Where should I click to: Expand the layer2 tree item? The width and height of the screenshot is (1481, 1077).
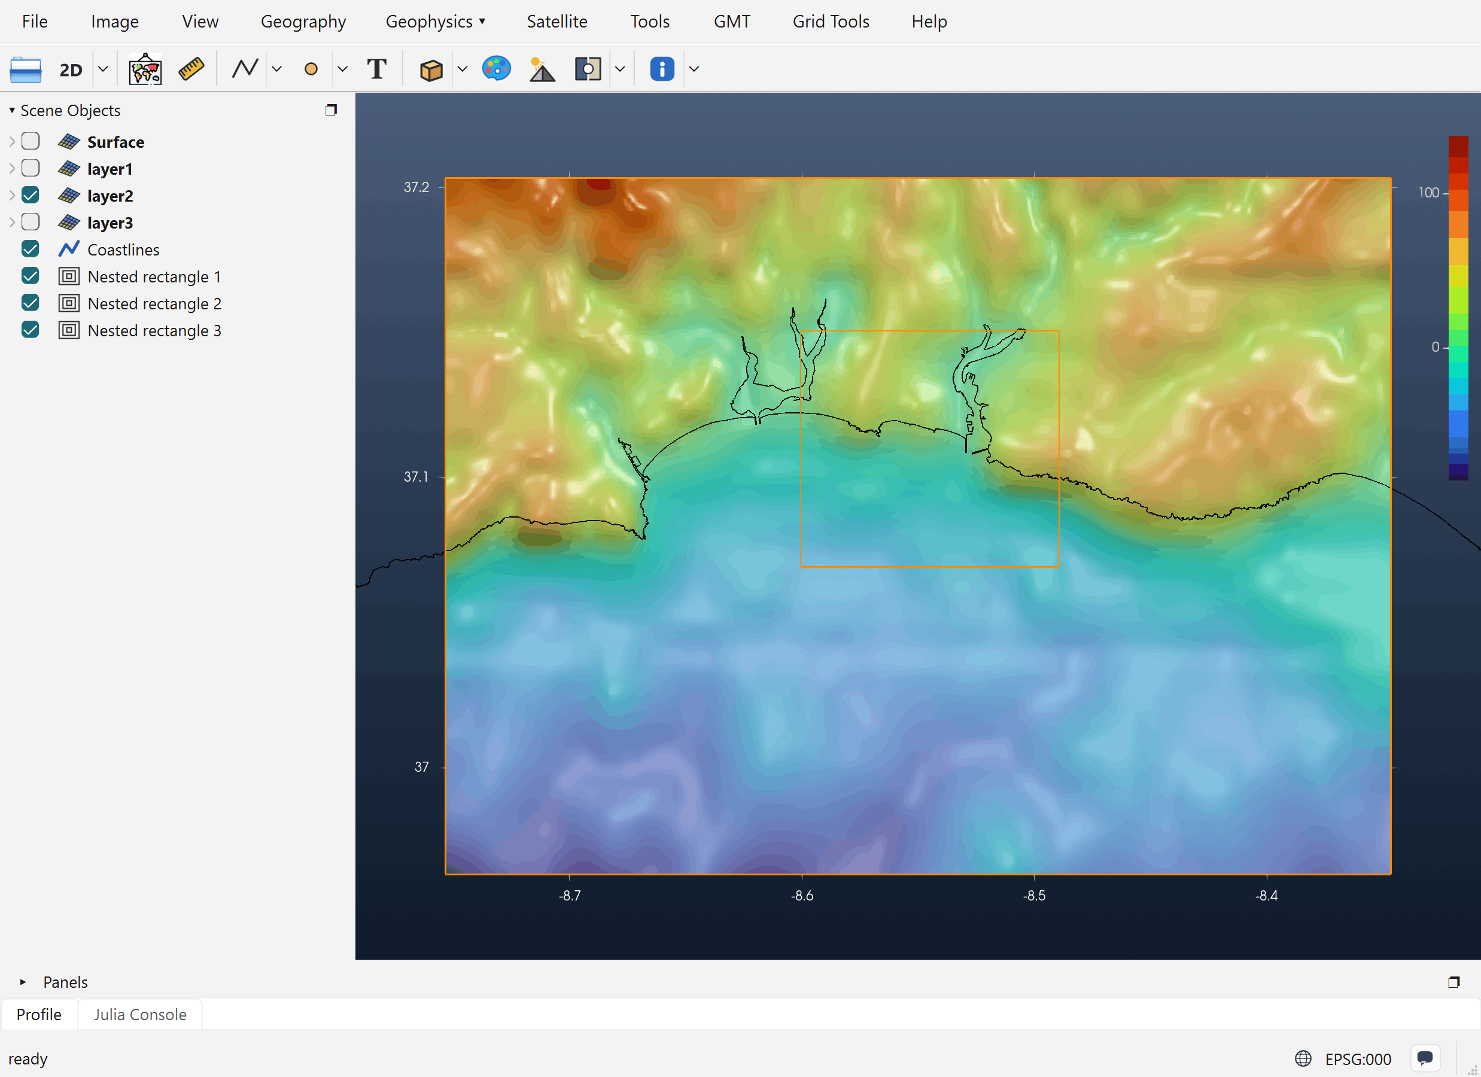(x=12, y=194)
